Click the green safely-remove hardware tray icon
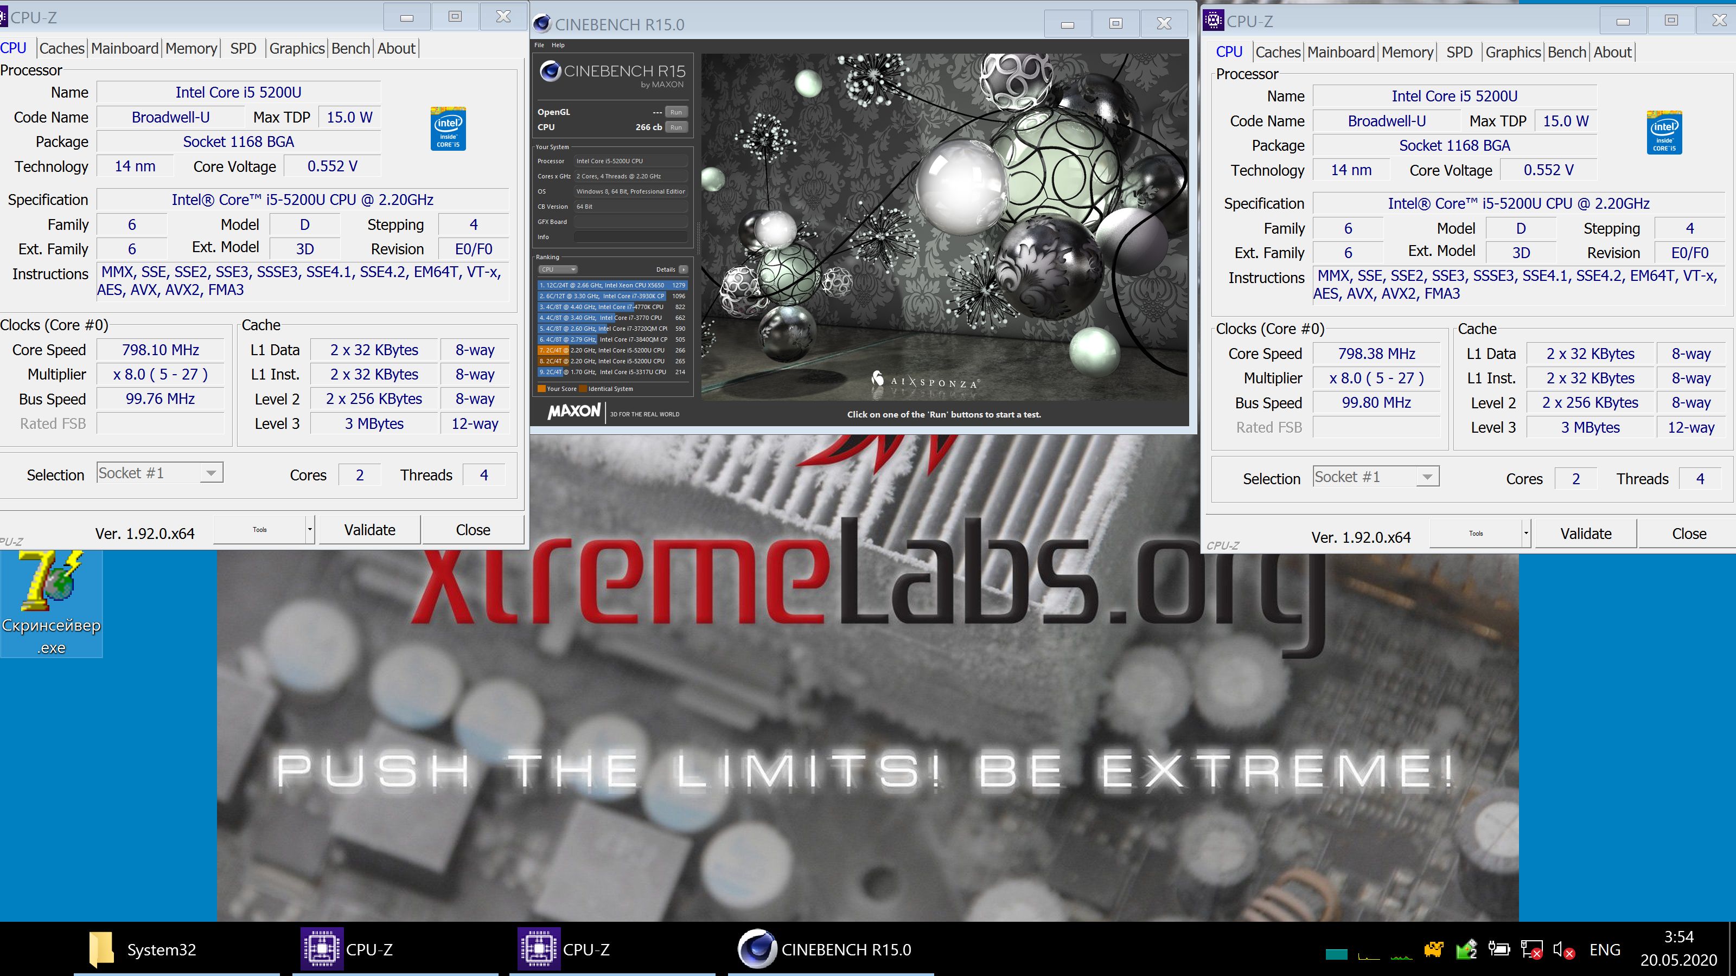Screen dimensions: 1736x976 click(1466, 950)
